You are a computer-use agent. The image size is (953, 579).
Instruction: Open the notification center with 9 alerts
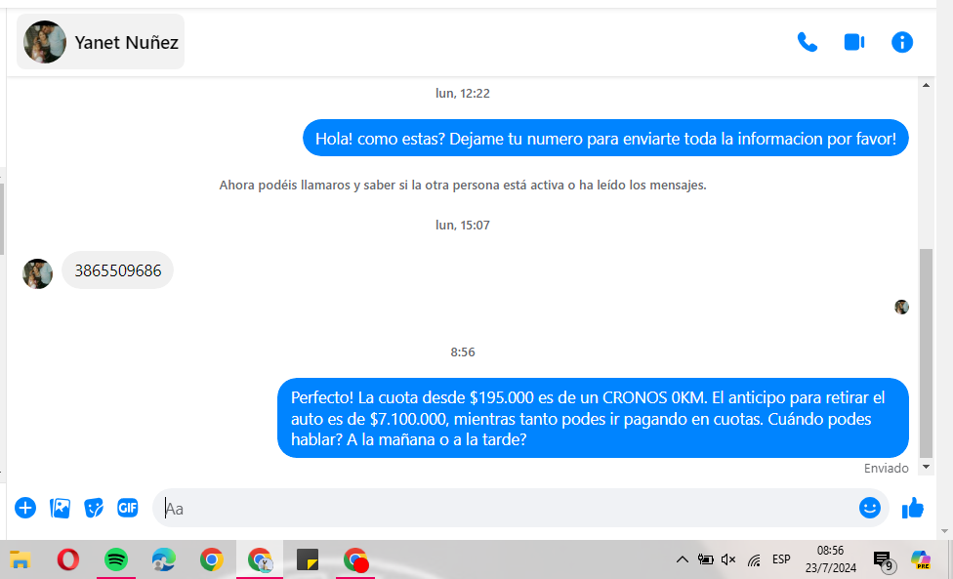(x=882, y=559)
